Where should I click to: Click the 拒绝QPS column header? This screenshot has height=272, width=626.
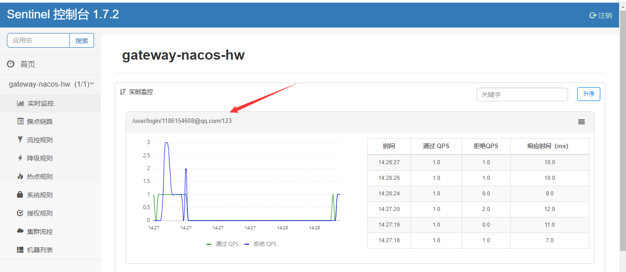tap(486, 146)
